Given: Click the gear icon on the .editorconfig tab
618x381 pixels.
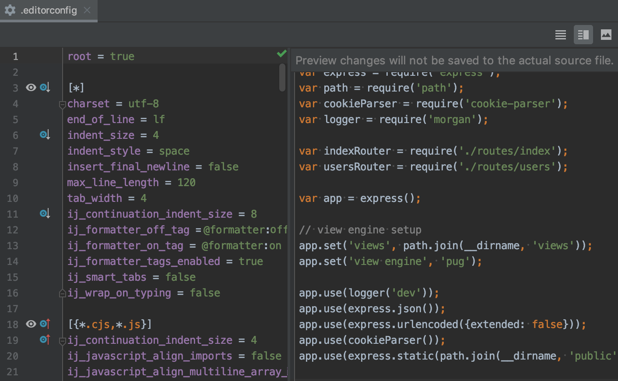Looking at the screenshot, I should 10,10.
